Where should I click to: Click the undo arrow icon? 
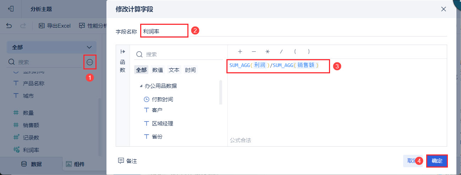pyautogui.click(x=9, y=26)
